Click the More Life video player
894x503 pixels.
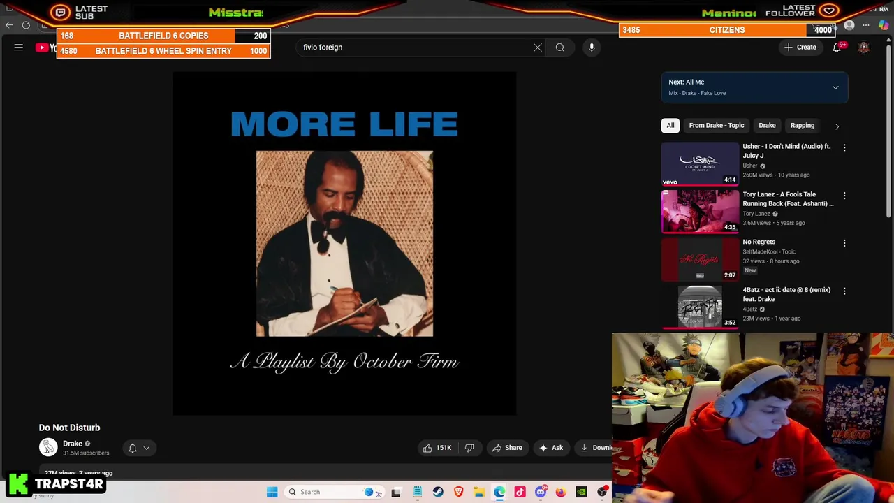coord(344,243)
